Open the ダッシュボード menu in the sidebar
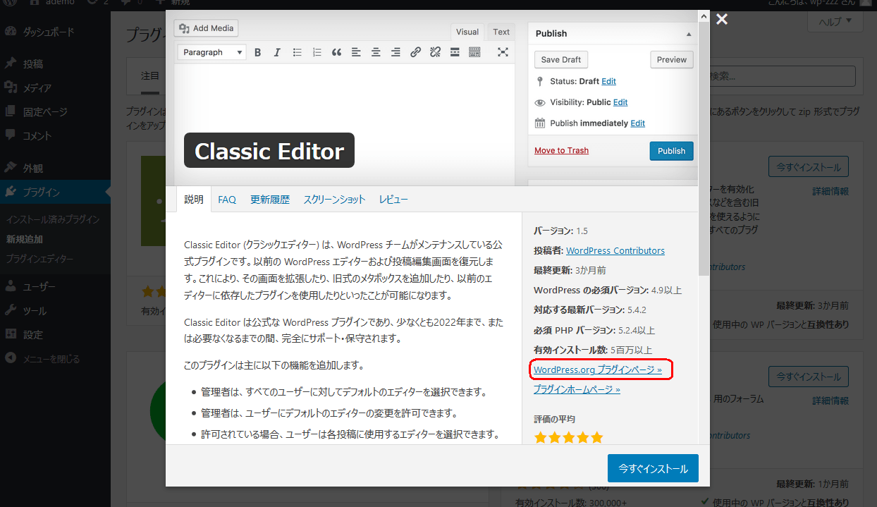Image resolution: width=877 pixels, height=507 pixels. pyautogui.click(x=49, y=32)
